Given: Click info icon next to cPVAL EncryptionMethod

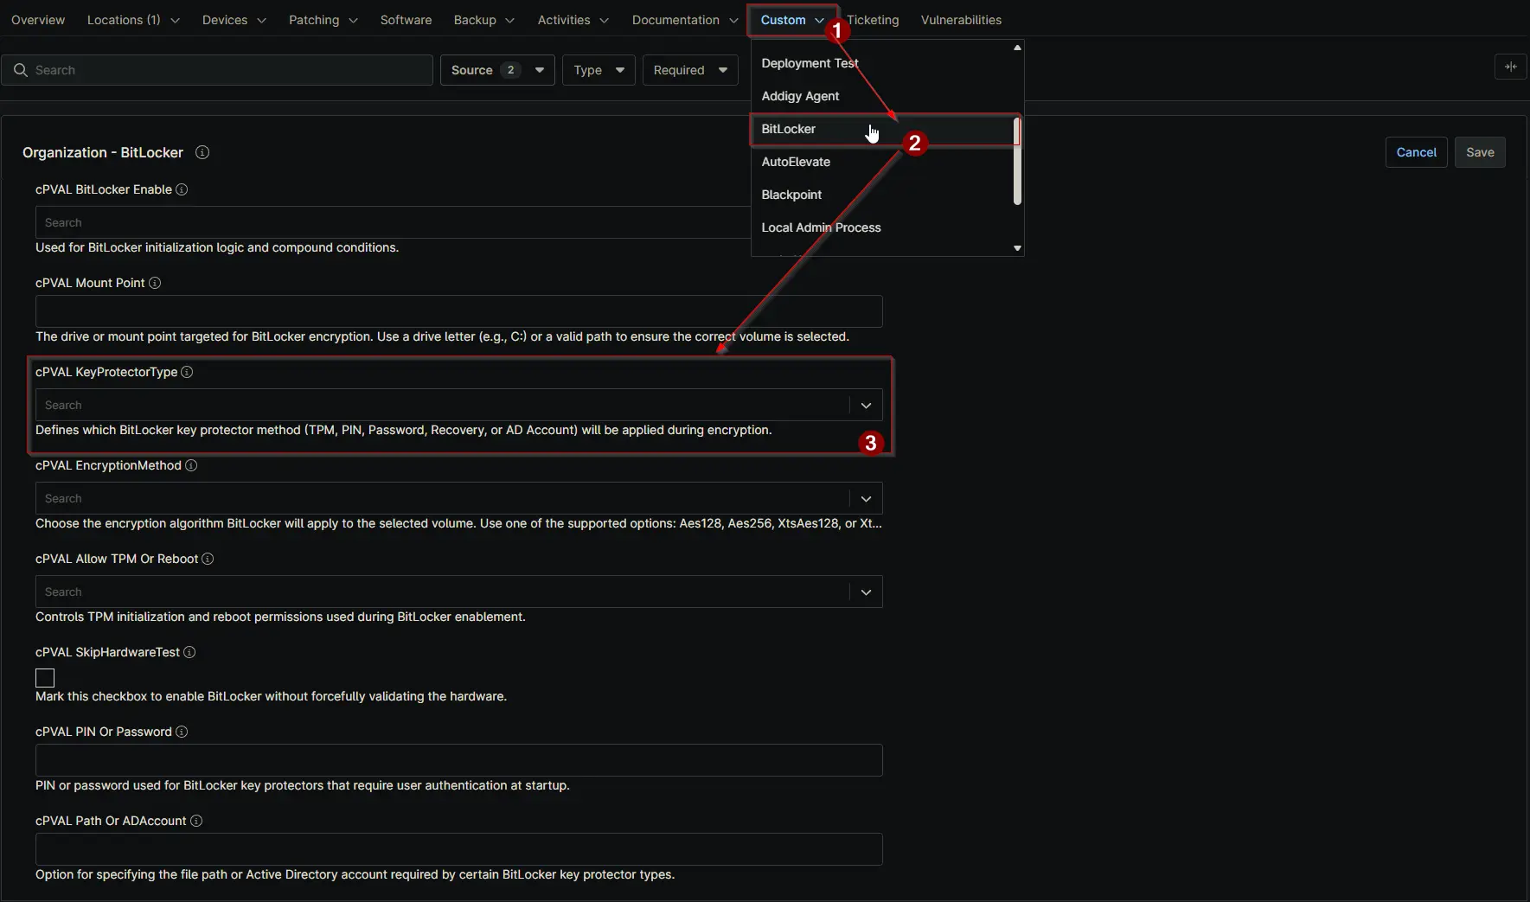Looking at the screenshot, I should coord(191,465).
